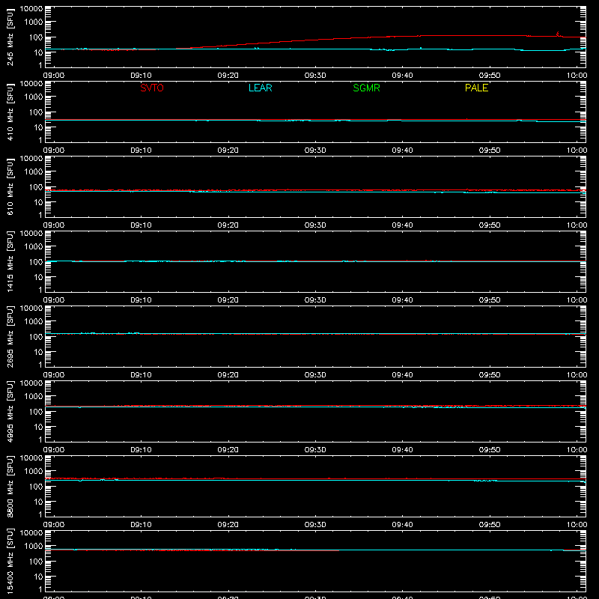This screenshot has width=599, height=599.
Task: Click 09:50 tick label under 1415 MHz plot
Action: click(490, 300)
